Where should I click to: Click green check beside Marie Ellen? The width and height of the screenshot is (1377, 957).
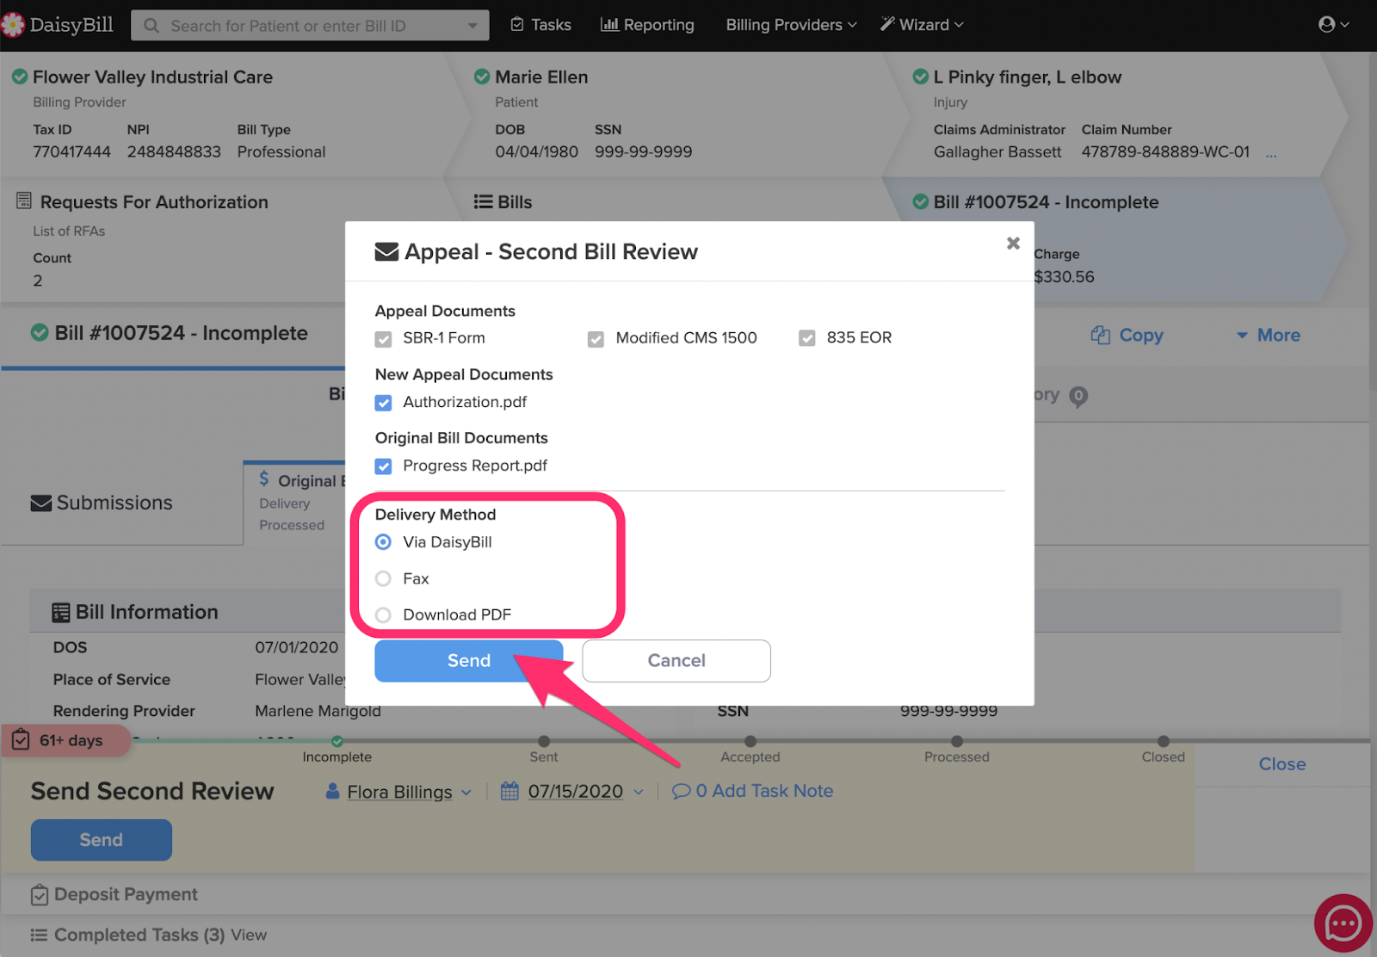(482, 77)
